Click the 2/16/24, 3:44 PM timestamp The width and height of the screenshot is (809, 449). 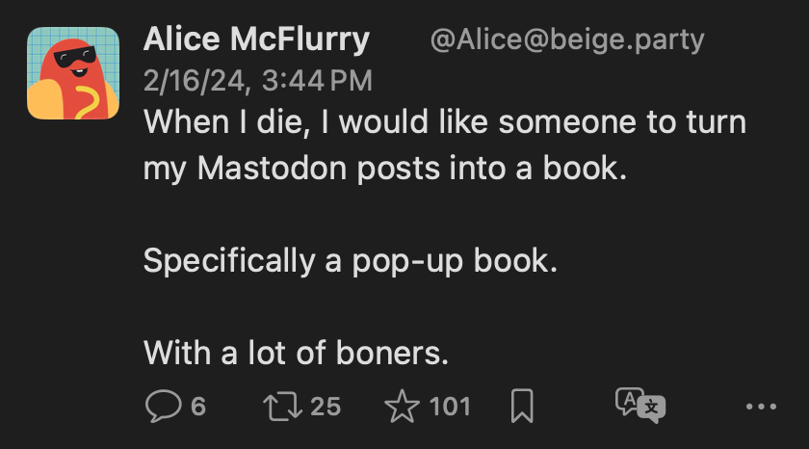[257, 81]
